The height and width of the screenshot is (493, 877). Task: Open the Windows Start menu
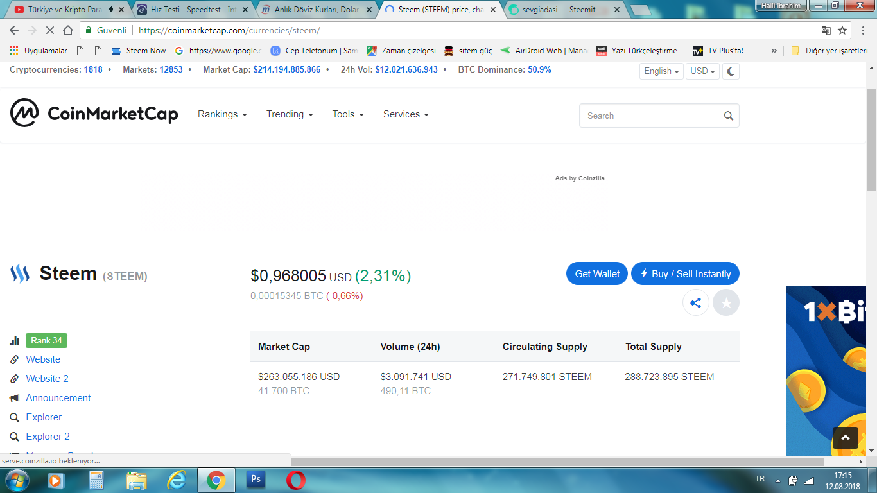pyautogui.click(x=17, y=480)
